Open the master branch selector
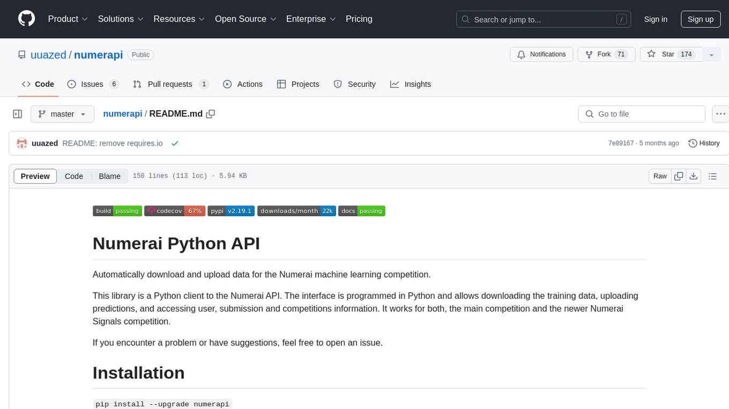This screenshot has height=409, width=729. pos(62,114)
